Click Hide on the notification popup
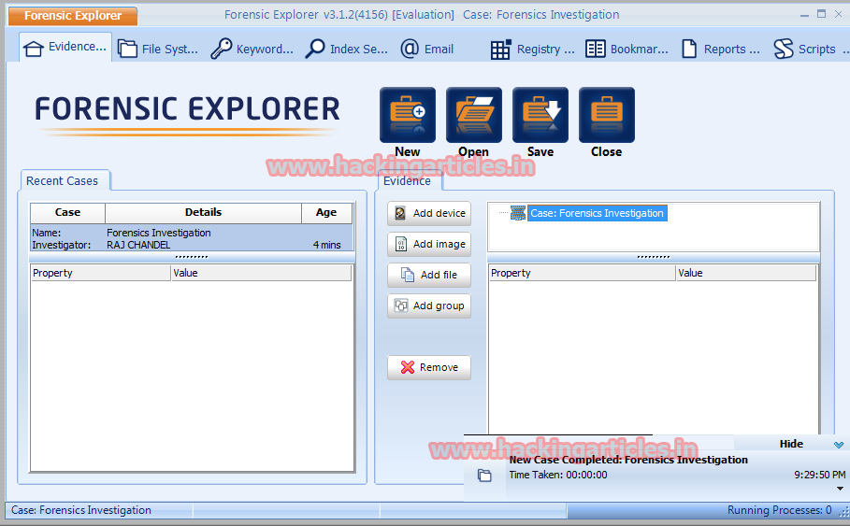This screenshot has height=526, width=850. click(791, 444)
